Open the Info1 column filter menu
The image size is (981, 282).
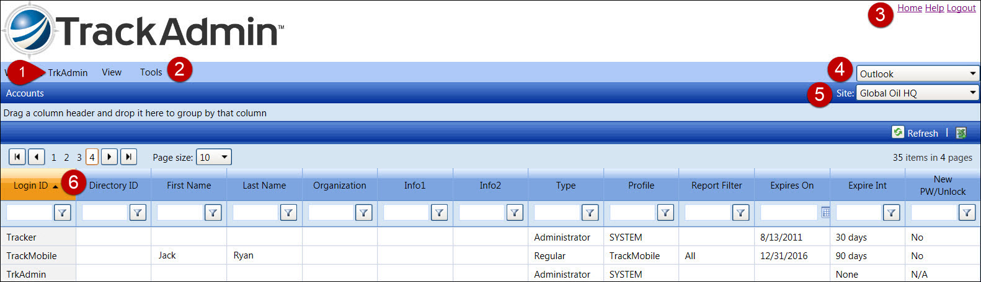[439, 213]
